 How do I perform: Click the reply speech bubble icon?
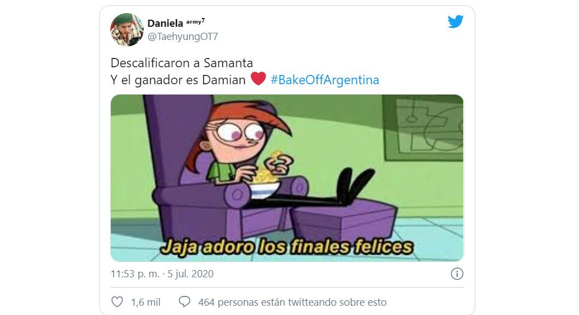pos(185,302)
